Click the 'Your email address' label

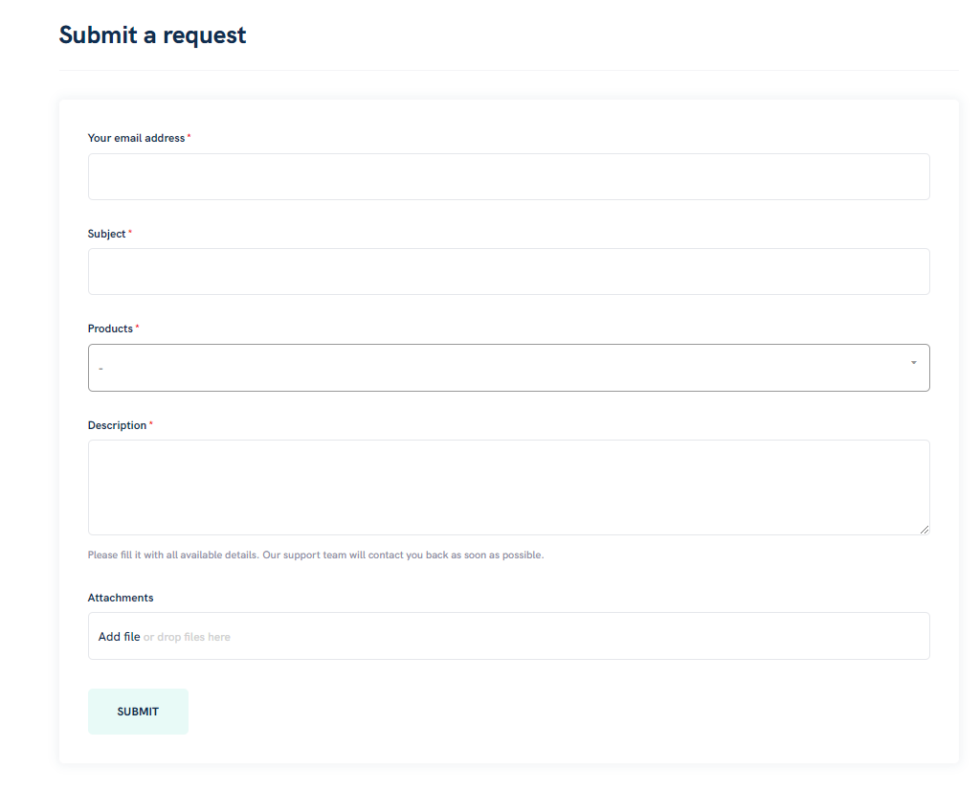pos(136,138)
